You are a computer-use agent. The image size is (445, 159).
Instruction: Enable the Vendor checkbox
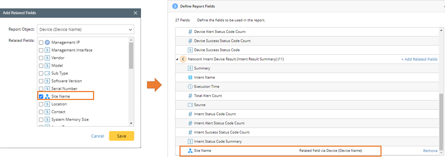[x=41, y=58]
